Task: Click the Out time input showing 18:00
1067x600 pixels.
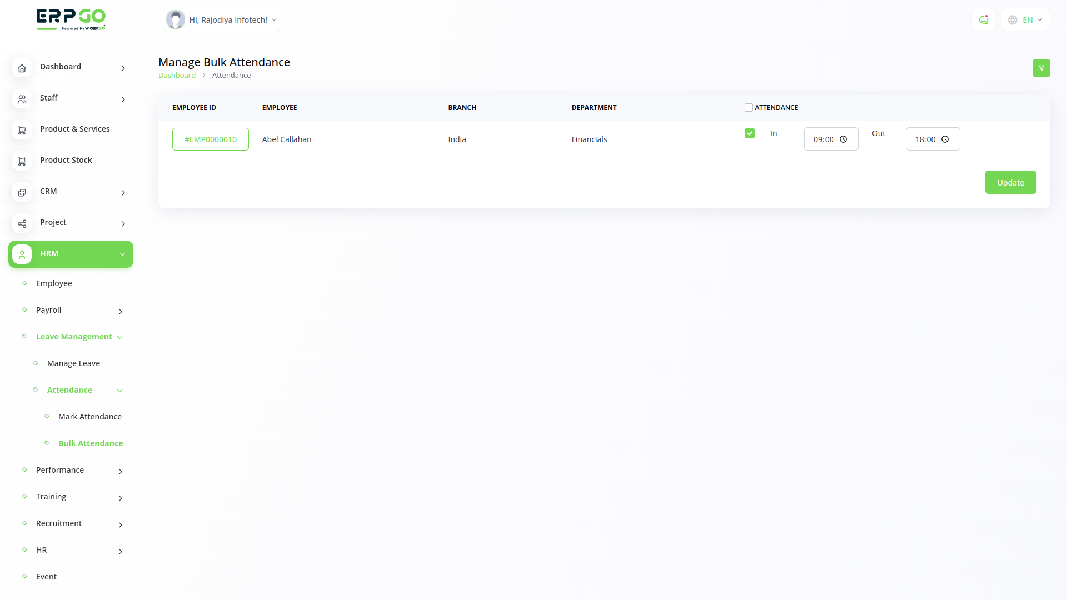Action: [x=925, y=139]
